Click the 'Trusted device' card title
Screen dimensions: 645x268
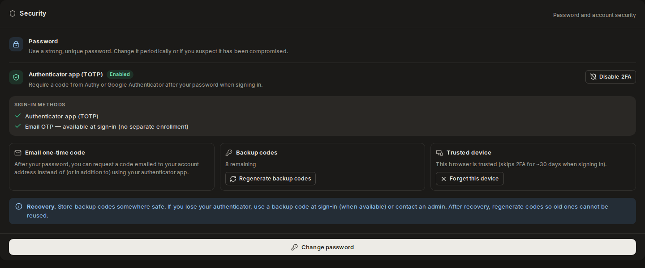pyautogui.click(x=469, y=153)
